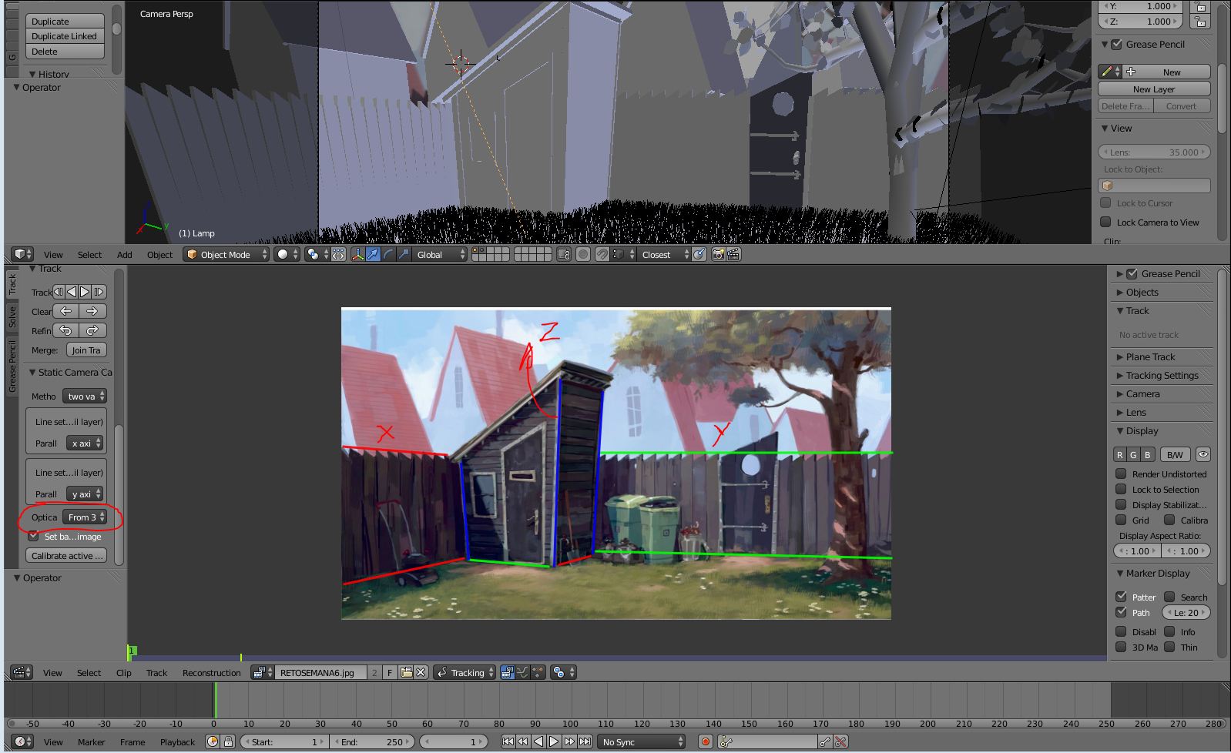Click the New Layer button
The width and height of the screenshot is (1231, 753).
tap(1154, 89)
